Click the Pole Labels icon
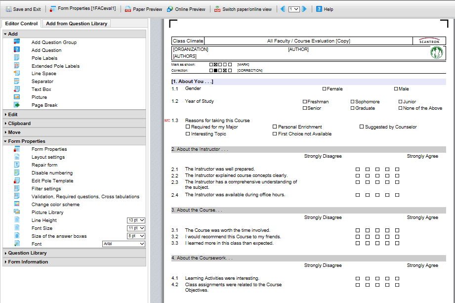The height and width of the screenshot is (303, 455). 17,57
